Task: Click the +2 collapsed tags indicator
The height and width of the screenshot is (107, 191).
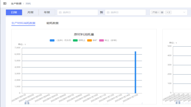Action: click(x=168, y=12)
